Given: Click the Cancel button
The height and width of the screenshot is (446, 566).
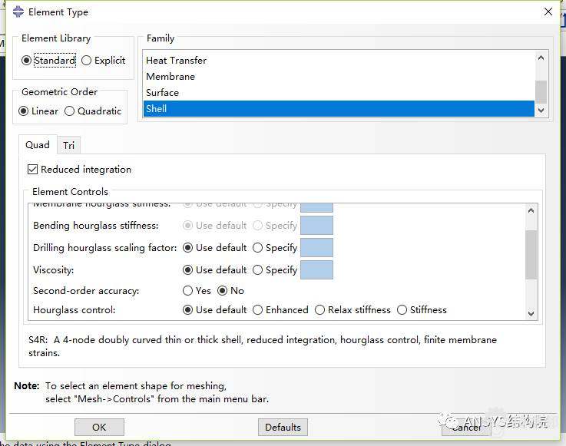Looking at the screenshot, I should [x=466, y=428].
